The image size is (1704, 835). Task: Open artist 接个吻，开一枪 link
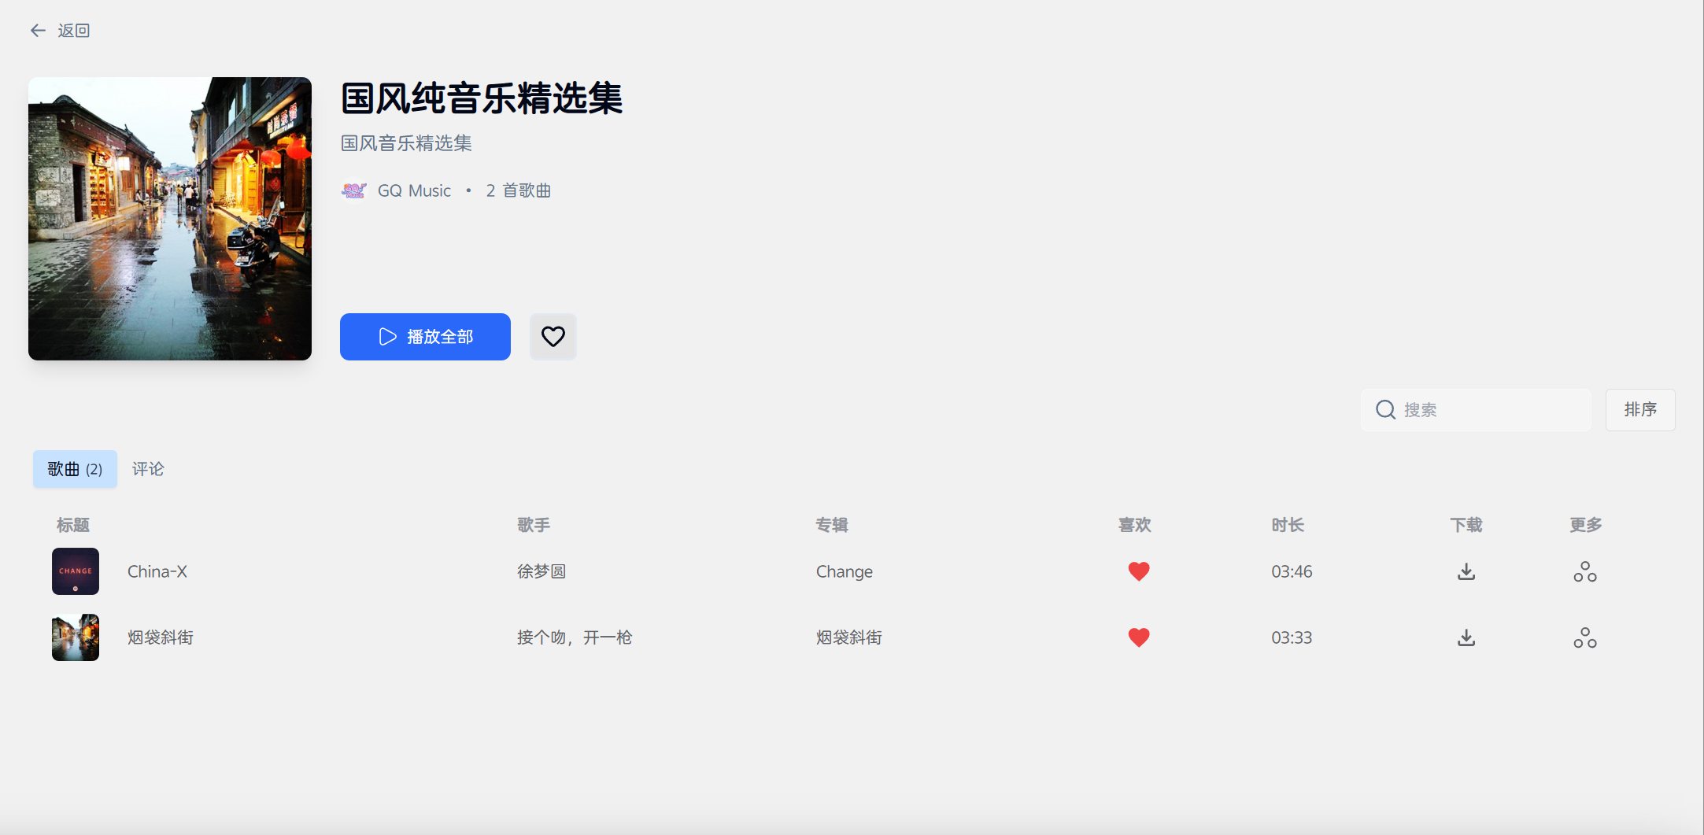coord(574,637)
